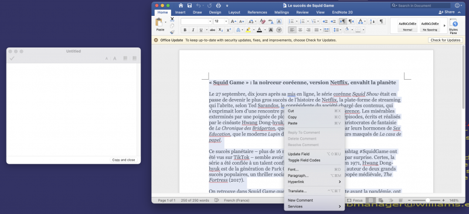Open the customize quick access toolbar dropdown
This screenshot has height=214, width=469.
pyautogui.click(x=227, y=5)
